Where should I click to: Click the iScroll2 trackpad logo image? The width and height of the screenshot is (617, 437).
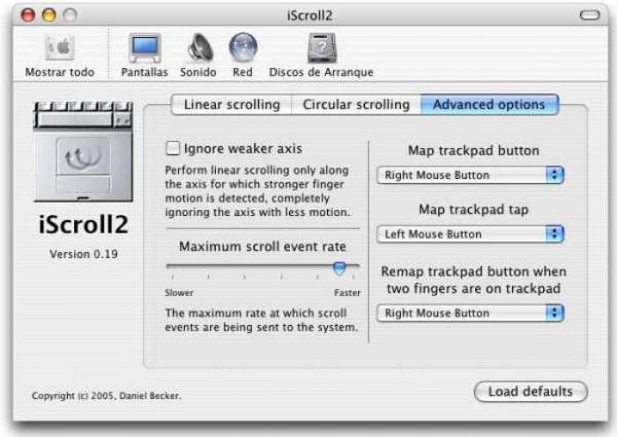point(83,152)
